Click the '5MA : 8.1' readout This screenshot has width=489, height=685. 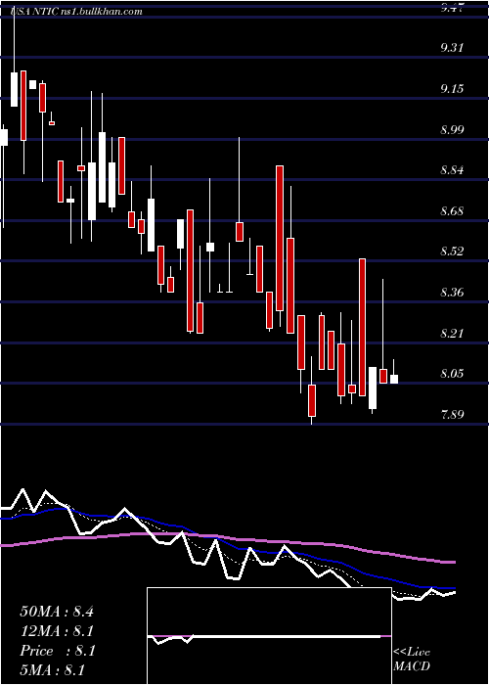[x=53, y=670]
